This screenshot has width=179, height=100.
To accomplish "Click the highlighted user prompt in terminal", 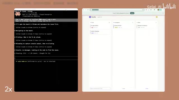I will 46,20.
